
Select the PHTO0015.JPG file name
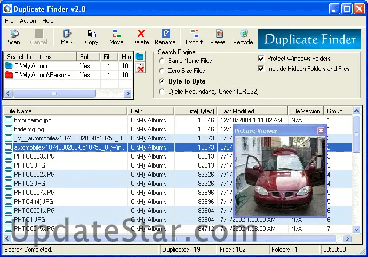pos(34,229)
